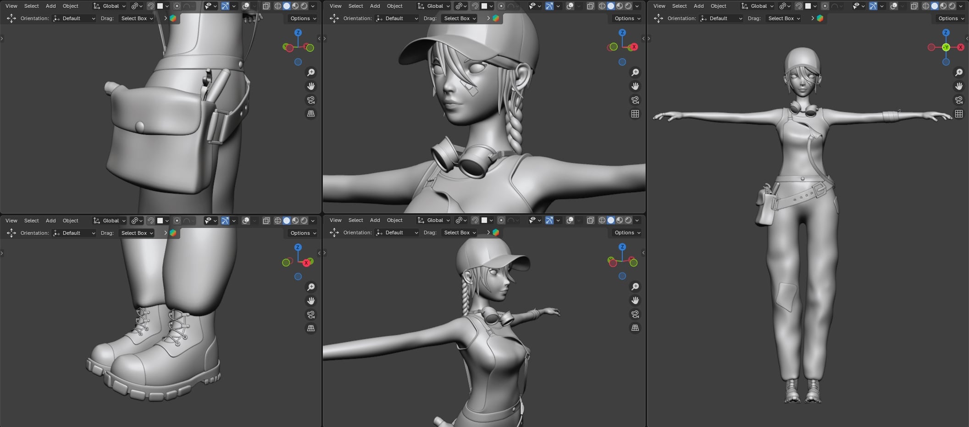
Task: Toggle gizmo display button in top-left viewport
Action: (x=225, y=6)
